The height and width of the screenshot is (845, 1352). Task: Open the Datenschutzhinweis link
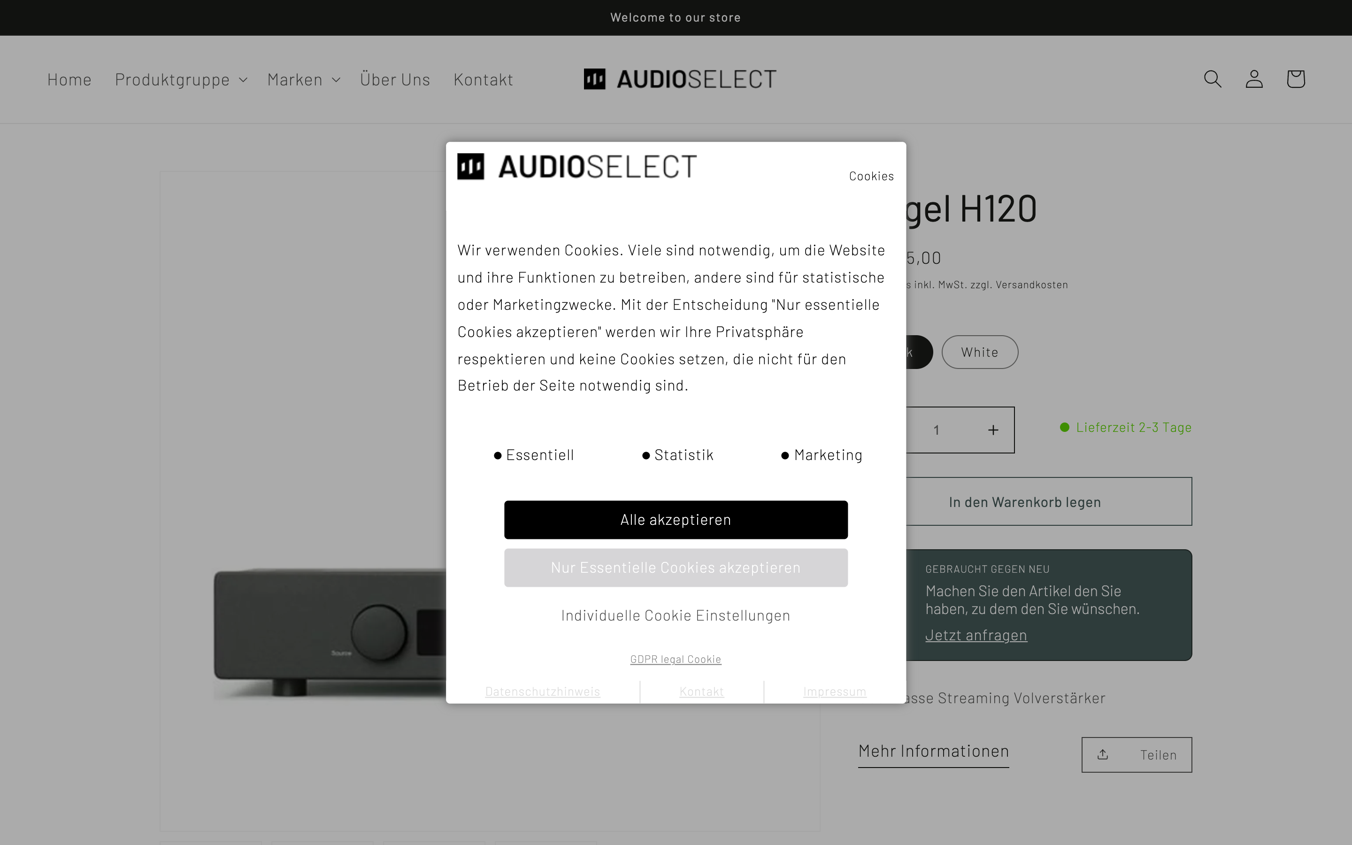543,691
